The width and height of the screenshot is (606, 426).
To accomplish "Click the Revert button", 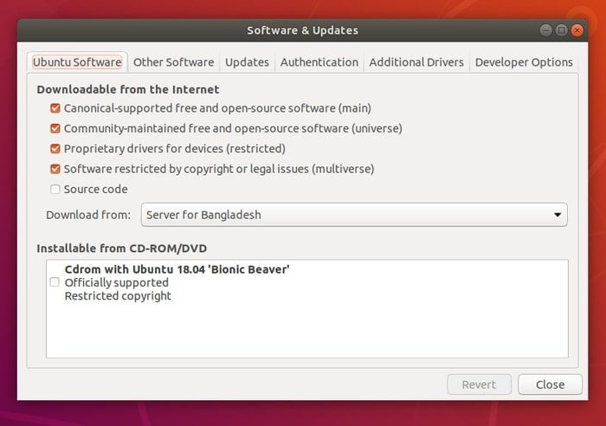I will (x=480, y=384).
